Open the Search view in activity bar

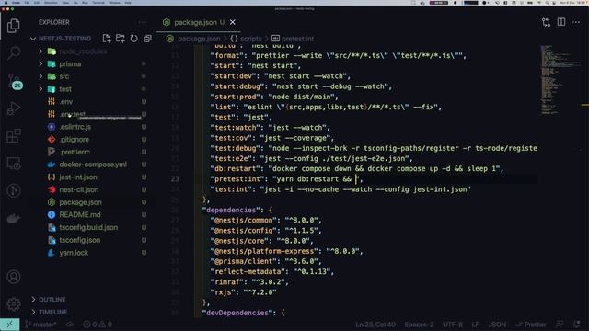tap(14, 52)
